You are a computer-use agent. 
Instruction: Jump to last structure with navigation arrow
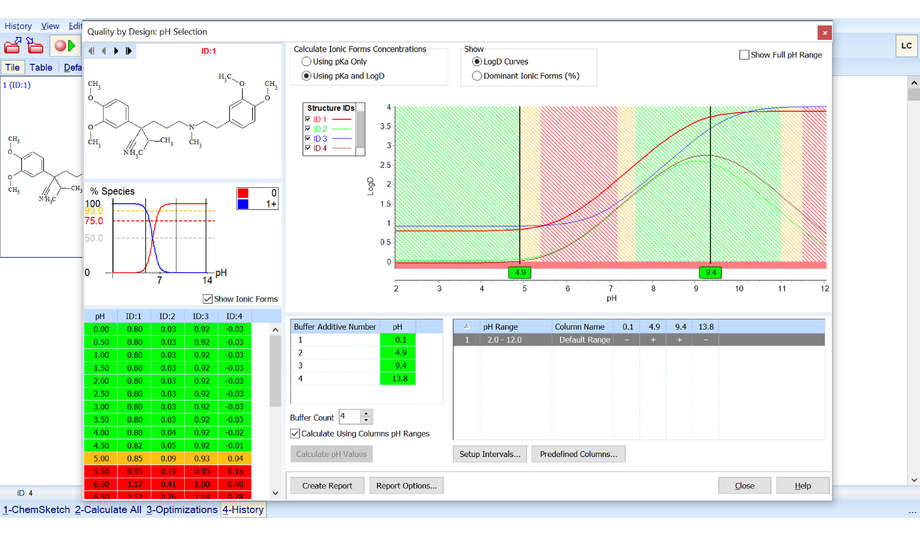pos(128,51)
